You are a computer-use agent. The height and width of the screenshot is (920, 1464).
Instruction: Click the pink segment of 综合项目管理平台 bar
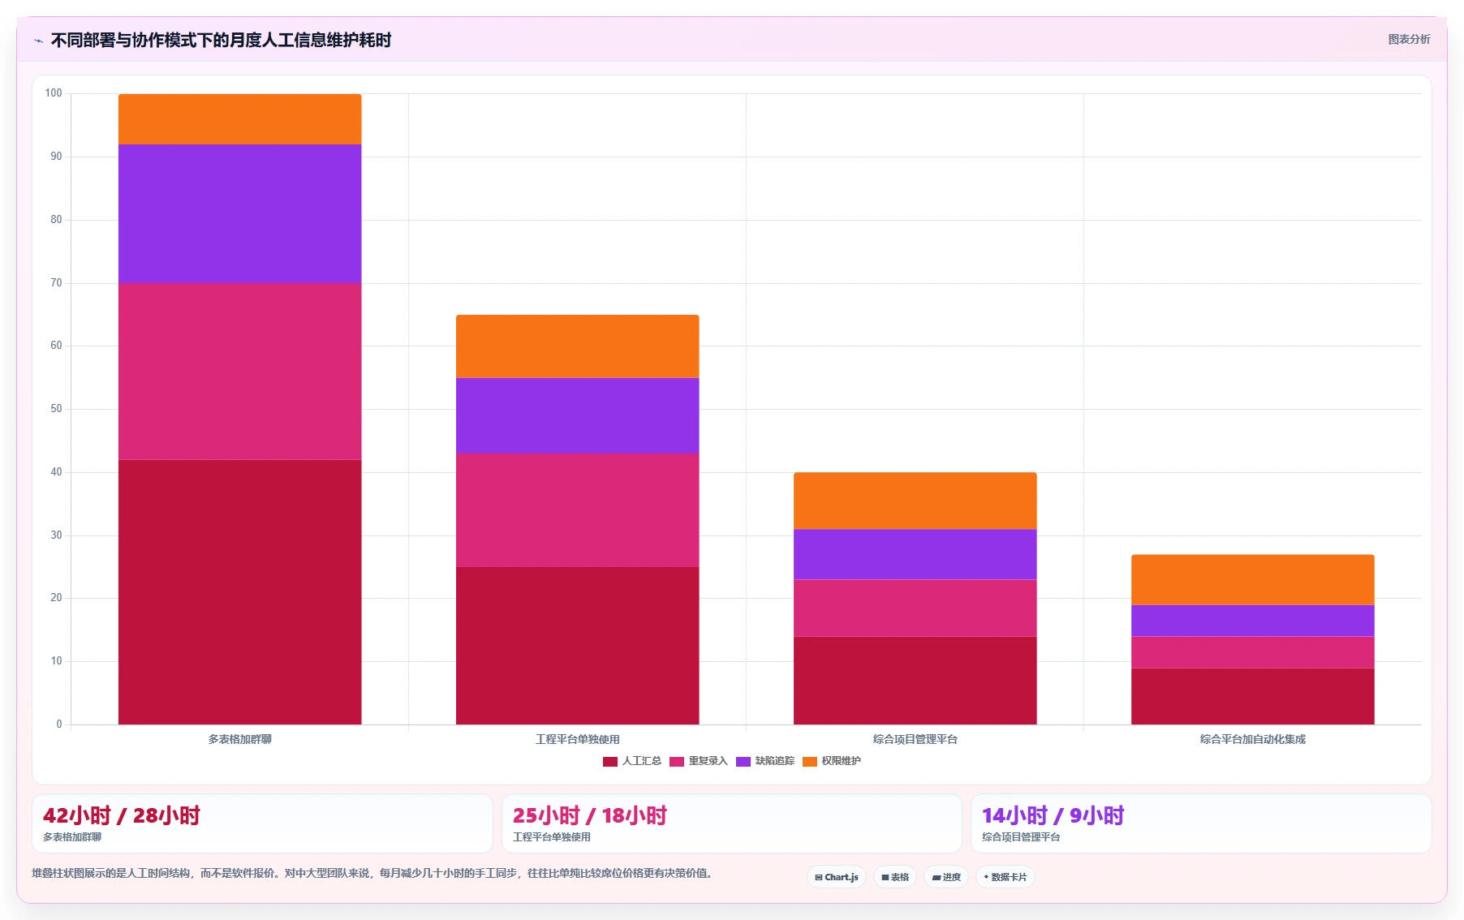(x=915, y=608)
